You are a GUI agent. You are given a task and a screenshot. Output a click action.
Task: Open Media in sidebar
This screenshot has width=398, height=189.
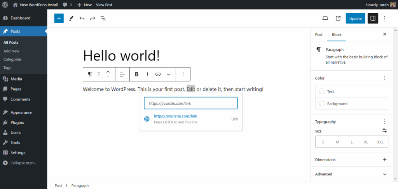click(23, 79)
